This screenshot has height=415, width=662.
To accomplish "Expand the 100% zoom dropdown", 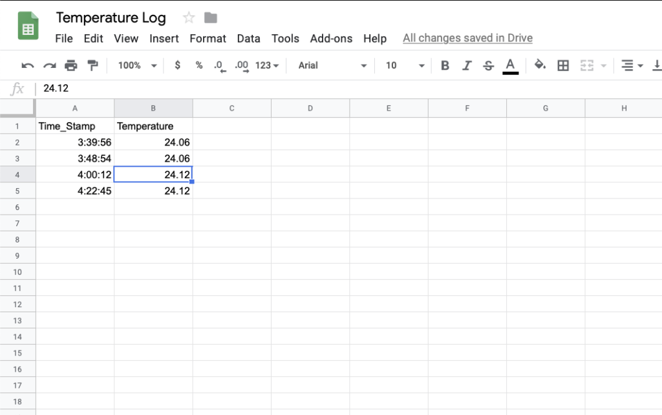I will 138,65.
